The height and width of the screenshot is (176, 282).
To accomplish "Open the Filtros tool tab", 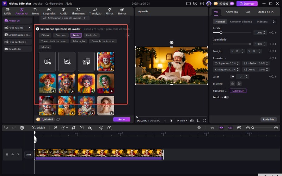I will click(x=109, y=11).
